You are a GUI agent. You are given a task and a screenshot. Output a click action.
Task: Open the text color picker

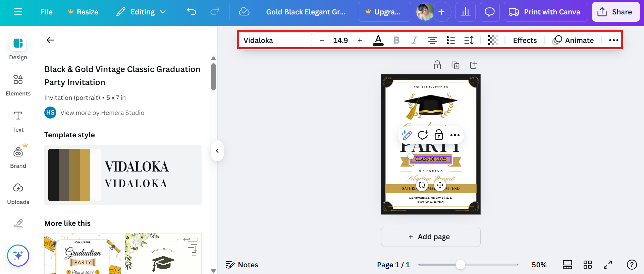378,40
